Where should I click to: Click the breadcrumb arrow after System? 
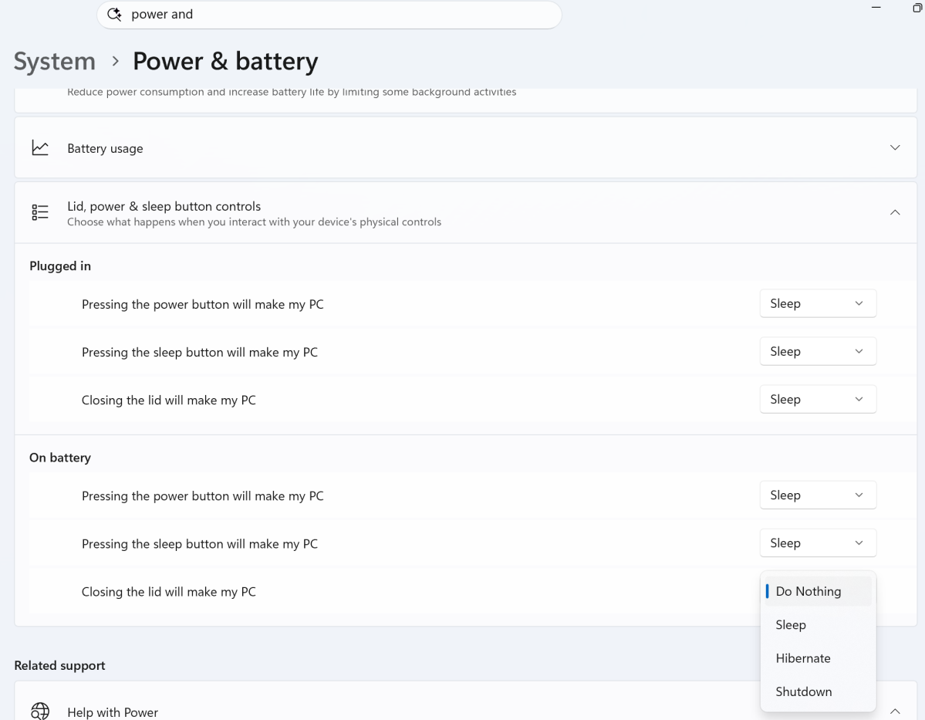point(116,62)
